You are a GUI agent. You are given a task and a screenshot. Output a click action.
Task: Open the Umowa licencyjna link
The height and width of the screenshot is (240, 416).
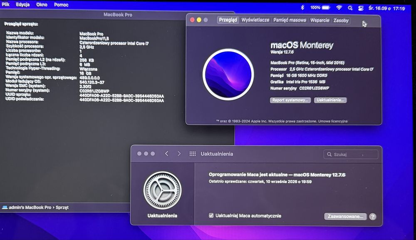click(333, 121)
